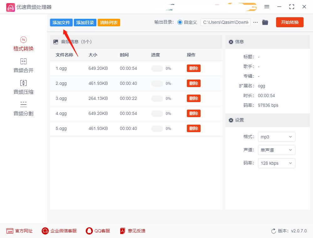313x238 pixels.
Task: Click the 清除列表 clear list button
Action: click(x=109, y=22)
